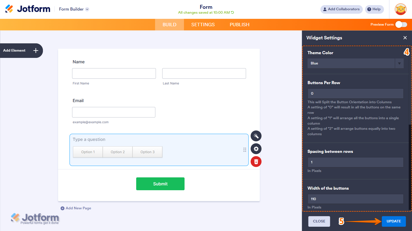412x231 pixels.
Task: Select Option 1 in the button widget
Action: (x=88, y=152)
